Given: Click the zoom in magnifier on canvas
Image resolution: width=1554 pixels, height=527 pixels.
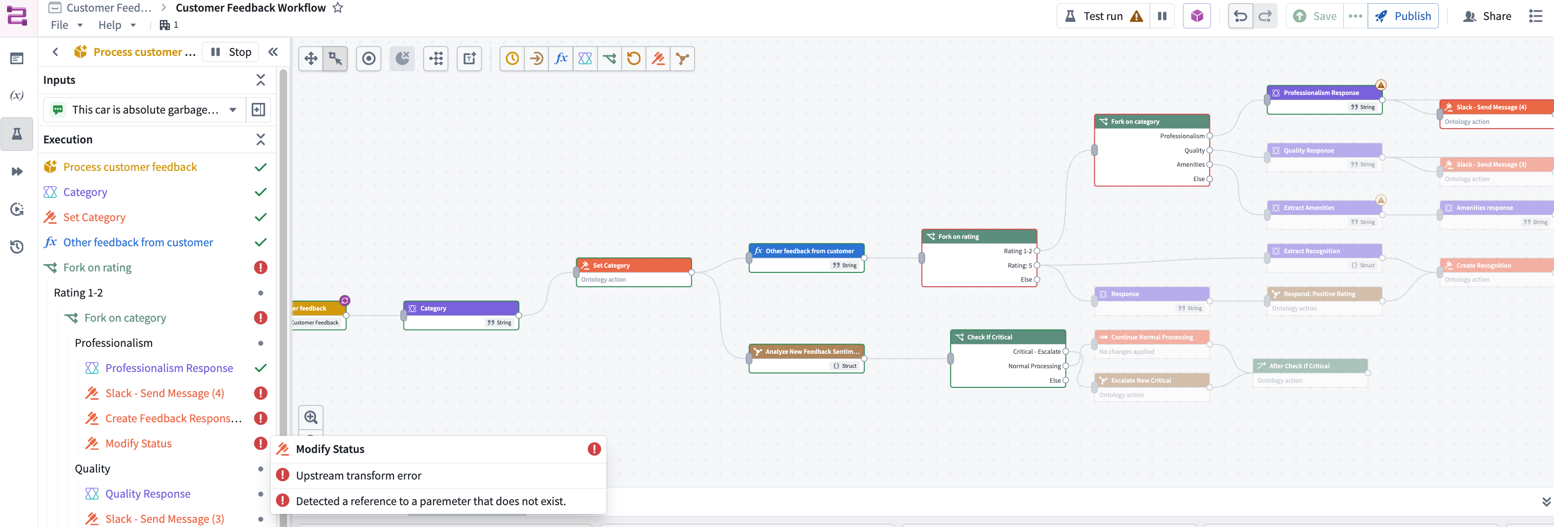Looking at the screenshot, I should tap(311, 417).
